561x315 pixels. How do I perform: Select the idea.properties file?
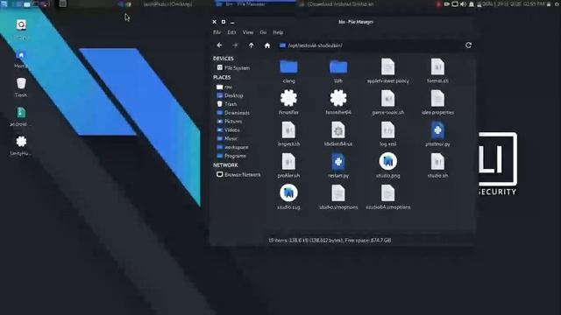click(x=437, y=102)
